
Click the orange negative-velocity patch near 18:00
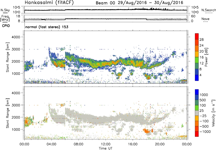147,131
